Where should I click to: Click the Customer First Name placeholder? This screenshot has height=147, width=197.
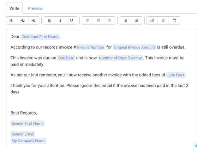pyautogui.click(x=40, y=37)
